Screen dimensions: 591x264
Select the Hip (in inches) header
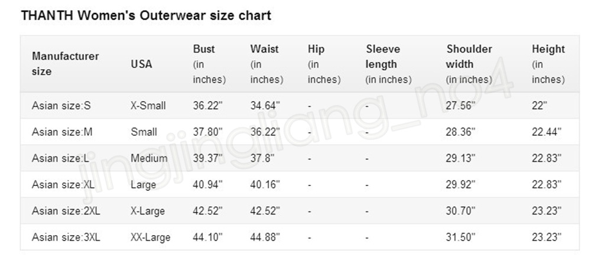(x=324, y=64)
